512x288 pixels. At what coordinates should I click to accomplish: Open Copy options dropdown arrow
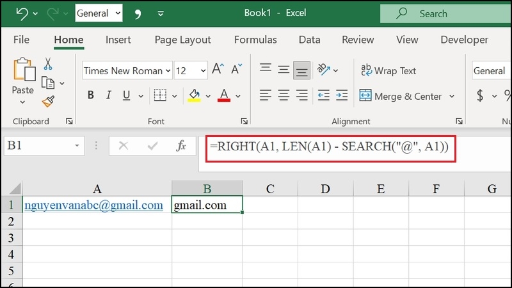pos(62,84)
